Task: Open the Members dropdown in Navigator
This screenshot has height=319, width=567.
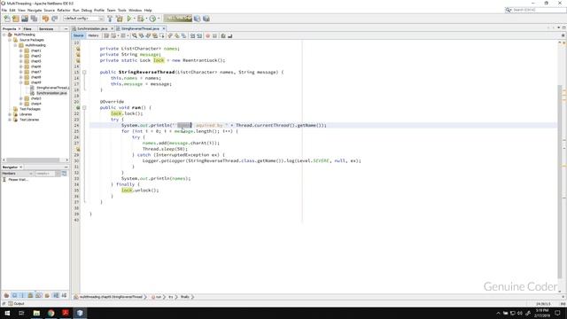Action: pyautogui.click(x=17, y=174)
